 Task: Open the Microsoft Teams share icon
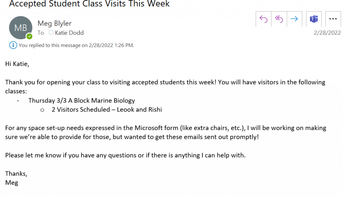coord(314,19)
